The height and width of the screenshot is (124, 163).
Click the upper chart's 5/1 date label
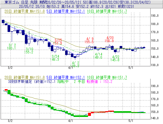[131, 68]
